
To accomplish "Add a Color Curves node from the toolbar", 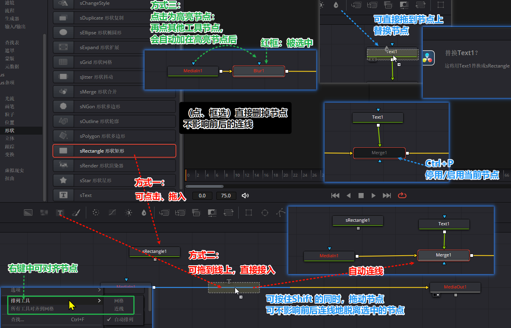I will pyautogui.click(x=113, y=213).
